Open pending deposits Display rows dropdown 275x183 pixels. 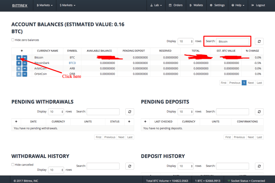coord(185,112)
